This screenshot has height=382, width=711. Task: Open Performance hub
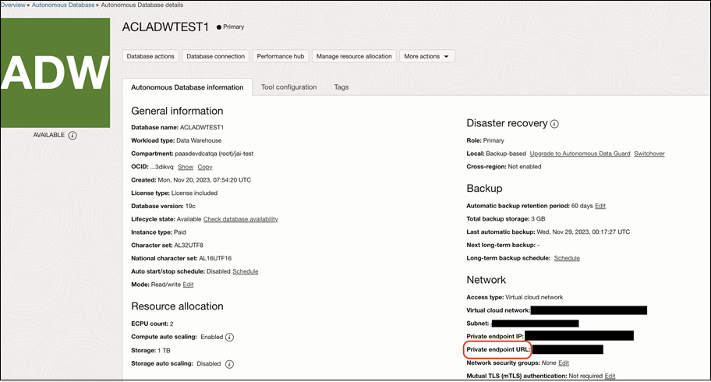[280, 56]
